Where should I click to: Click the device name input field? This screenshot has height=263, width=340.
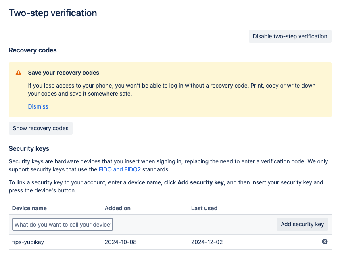(x=62, y=224)
